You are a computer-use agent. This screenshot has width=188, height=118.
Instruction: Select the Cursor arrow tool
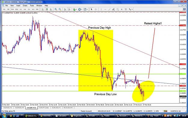click(92, 9)
